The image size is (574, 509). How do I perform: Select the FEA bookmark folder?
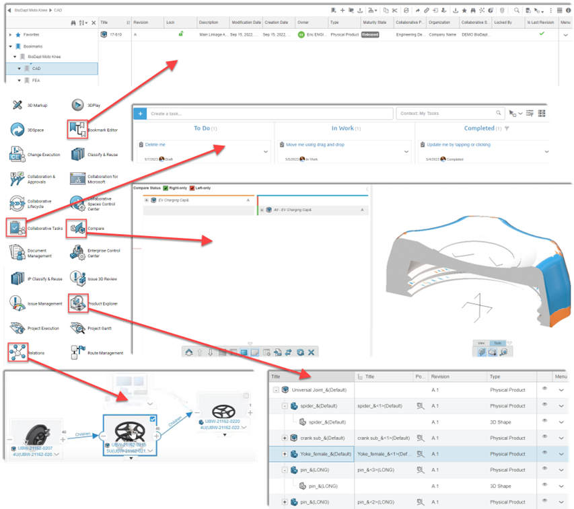[x=36, y=80]
